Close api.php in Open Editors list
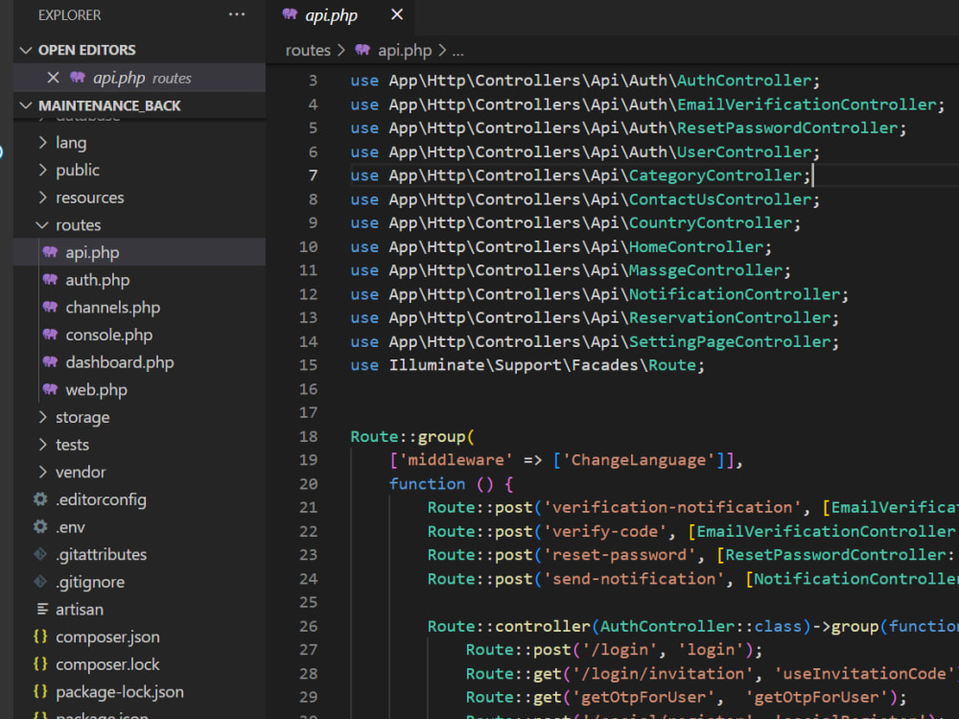959x719 pixels. (x=53, y=78)
